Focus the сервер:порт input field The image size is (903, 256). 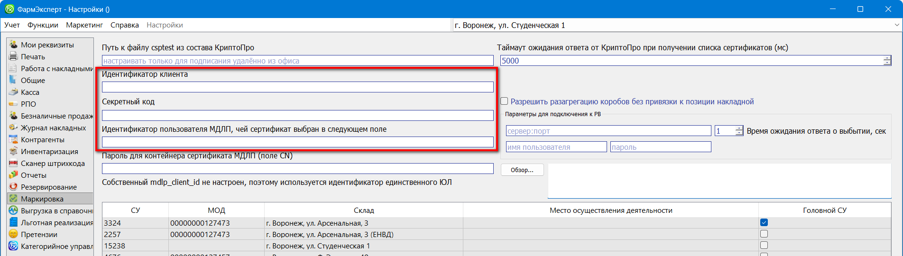pyautogui.click(x=608, y=131)
